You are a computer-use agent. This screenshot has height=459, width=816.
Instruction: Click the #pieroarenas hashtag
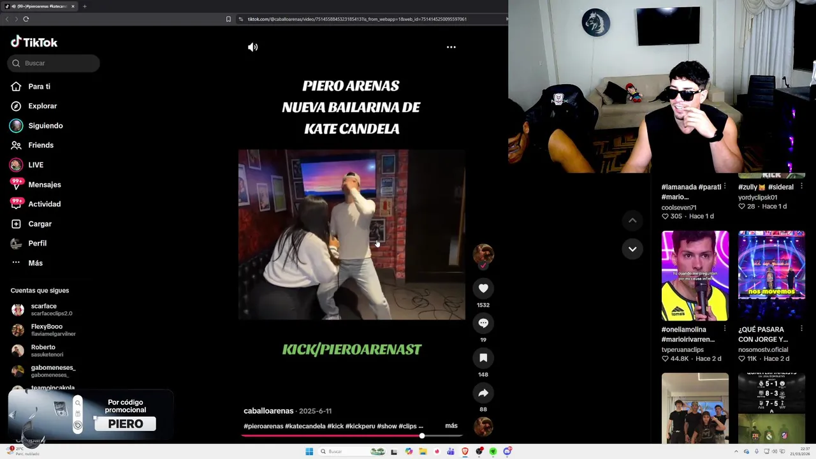263,426
